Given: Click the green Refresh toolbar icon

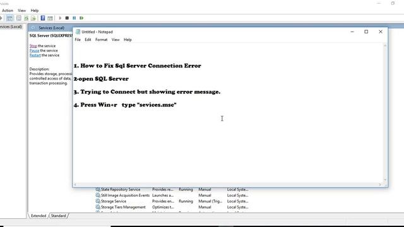Looking at the screenshot, I should coord(26,18).
